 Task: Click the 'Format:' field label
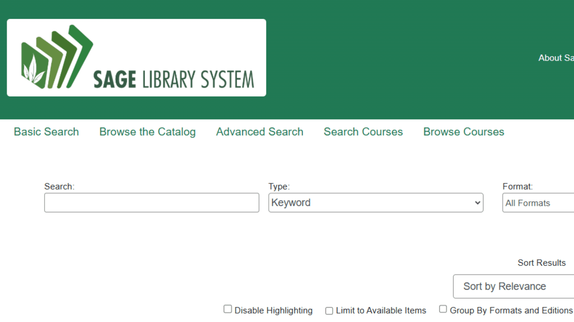pos(517,187)
